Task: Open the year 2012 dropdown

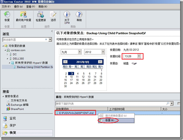Action: 103,52
